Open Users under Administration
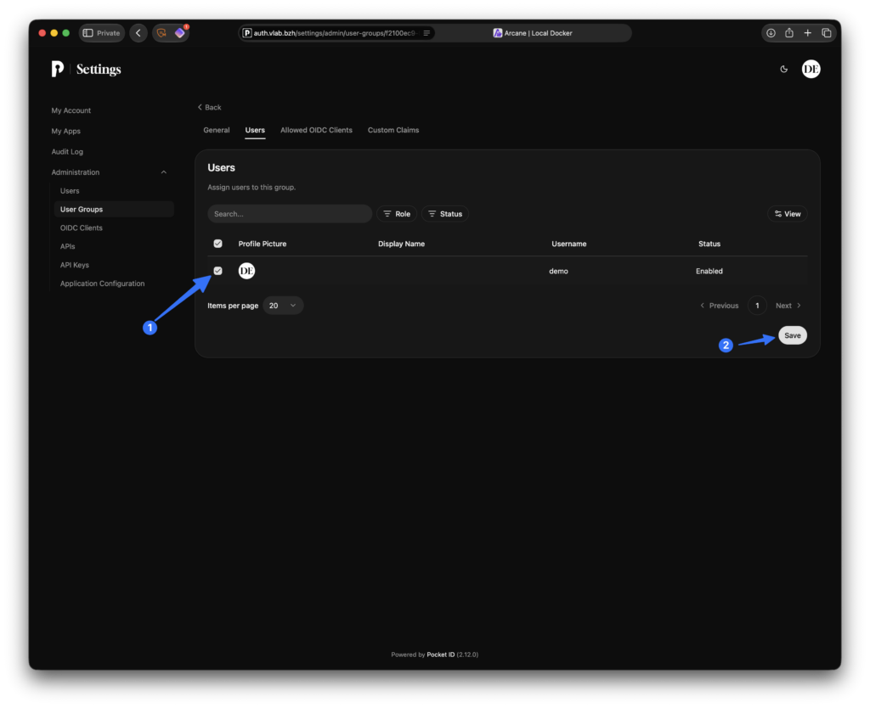Viewport: 870px width, 708px height. tap(70, 191)
